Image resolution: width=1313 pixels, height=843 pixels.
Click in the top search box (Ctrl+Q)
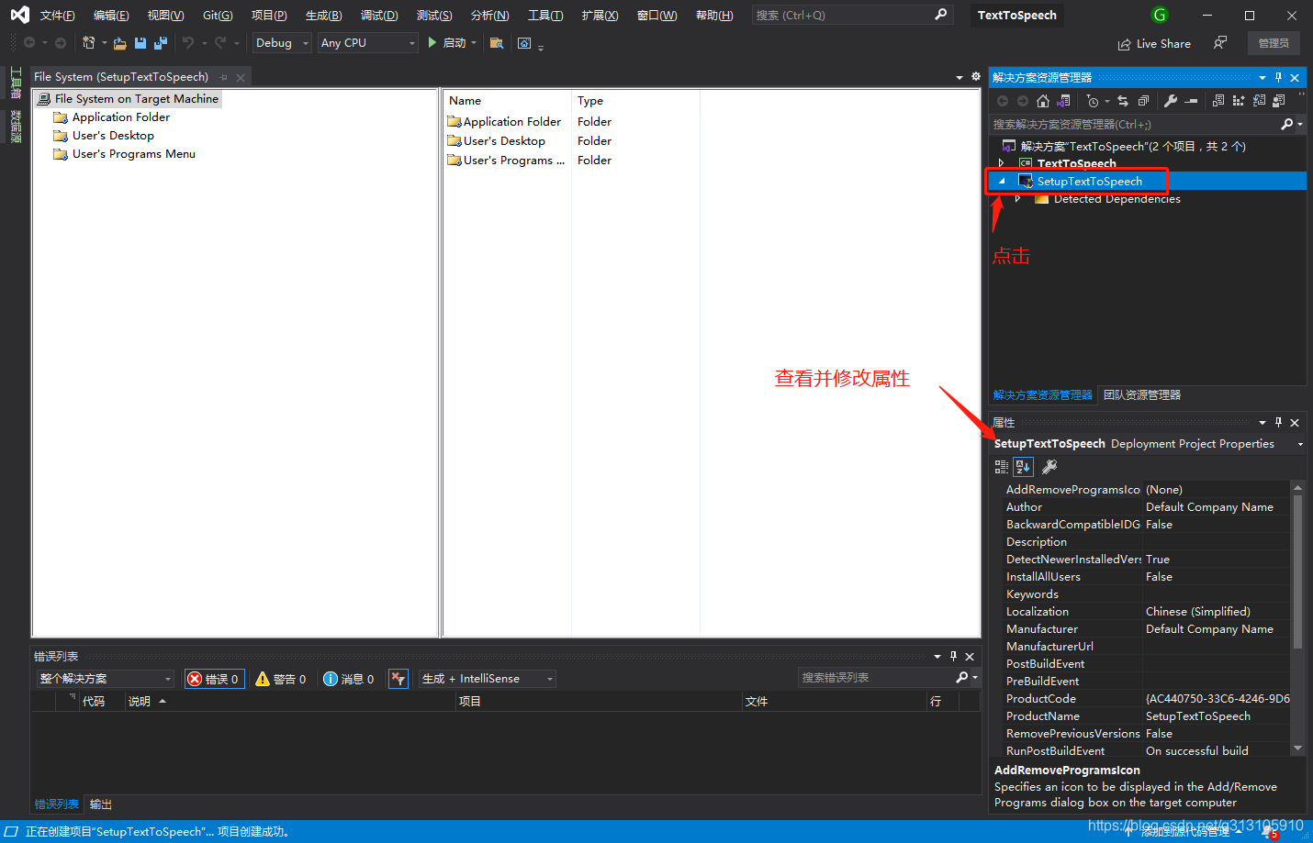tap(851, 15)
